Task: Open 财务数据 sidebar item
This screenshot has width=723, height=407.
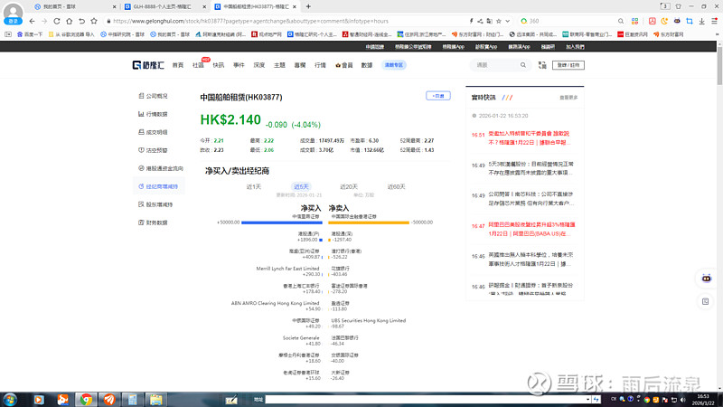Action: (x=156, y=222)
